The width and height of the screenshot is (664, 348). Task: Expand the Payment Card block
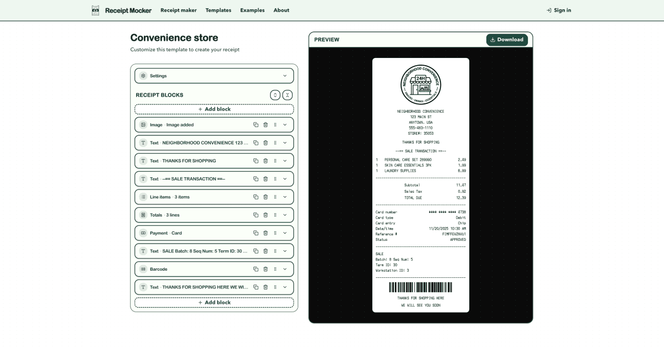pos(285,233)
